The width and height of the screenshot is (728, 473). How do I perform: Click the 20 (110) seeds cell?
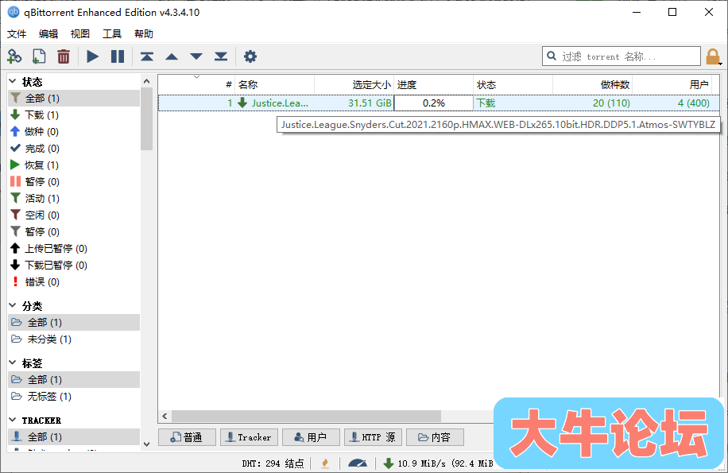pyautogui.click(x=592, y=103)
